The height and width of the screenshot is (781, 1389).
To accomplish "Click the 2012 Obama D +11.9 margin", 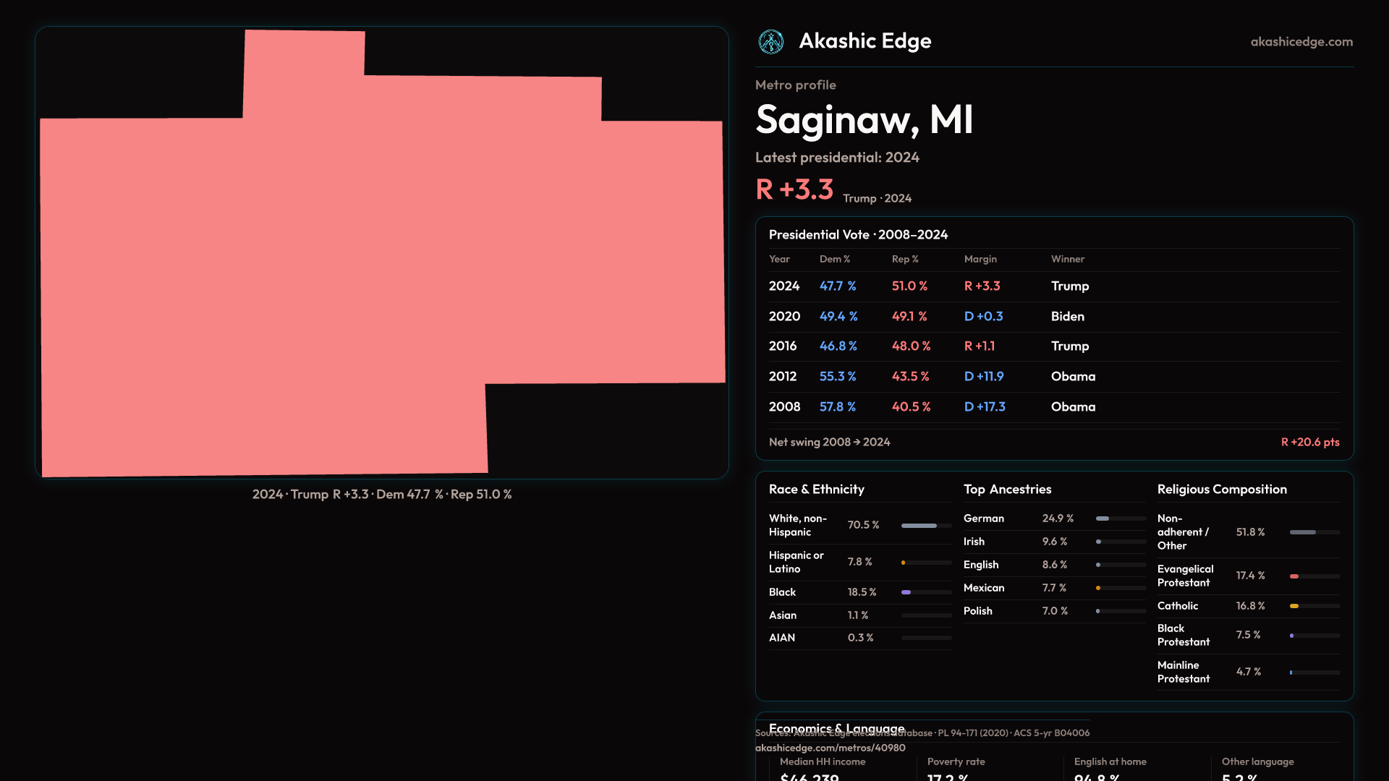I will [983, 377].
